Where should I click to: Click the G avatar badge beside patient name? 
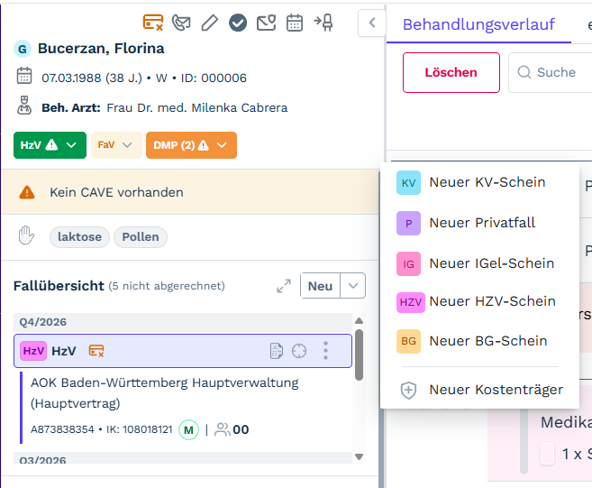coord(23,49)
